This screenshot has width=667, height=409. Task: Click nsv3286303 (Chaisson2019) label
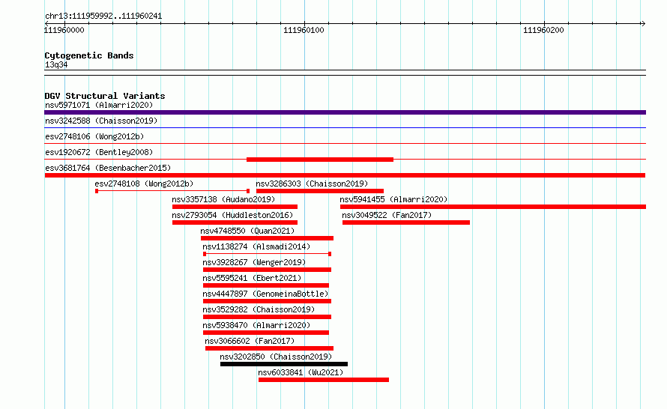[x=312, y=184]
